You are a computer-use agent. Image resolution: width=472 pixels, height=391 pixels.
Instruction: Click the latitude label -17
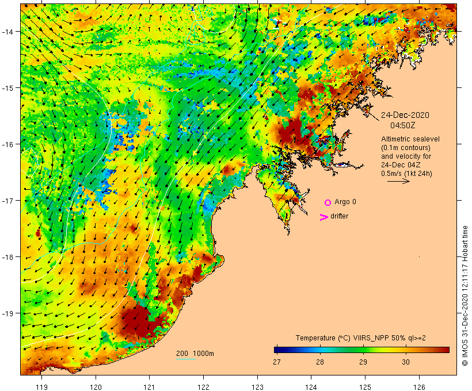pos(7,200)
